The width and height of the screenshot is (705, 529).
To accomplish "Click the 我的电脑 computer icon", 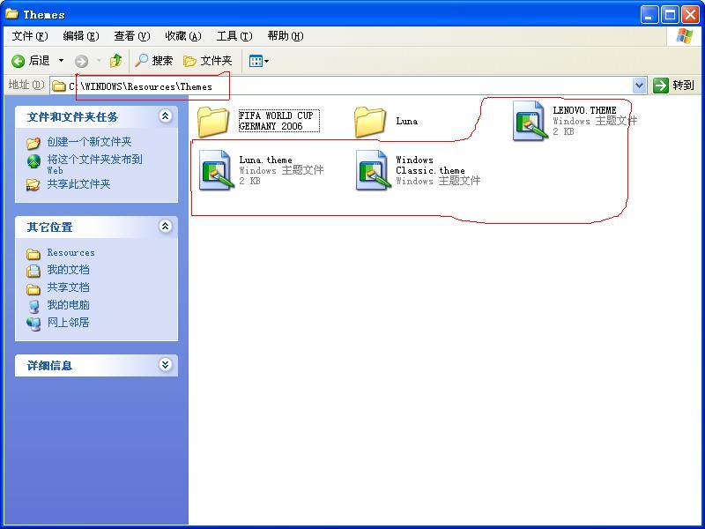I will point(33,306).
